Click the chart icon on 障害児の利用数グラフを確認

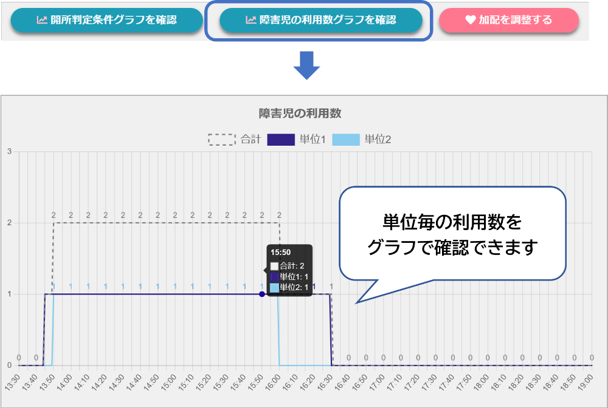(250, 20)
